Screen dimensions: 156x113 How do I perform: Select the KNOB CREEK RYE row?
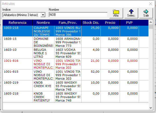pyautogui.click(x=75, y=86)
